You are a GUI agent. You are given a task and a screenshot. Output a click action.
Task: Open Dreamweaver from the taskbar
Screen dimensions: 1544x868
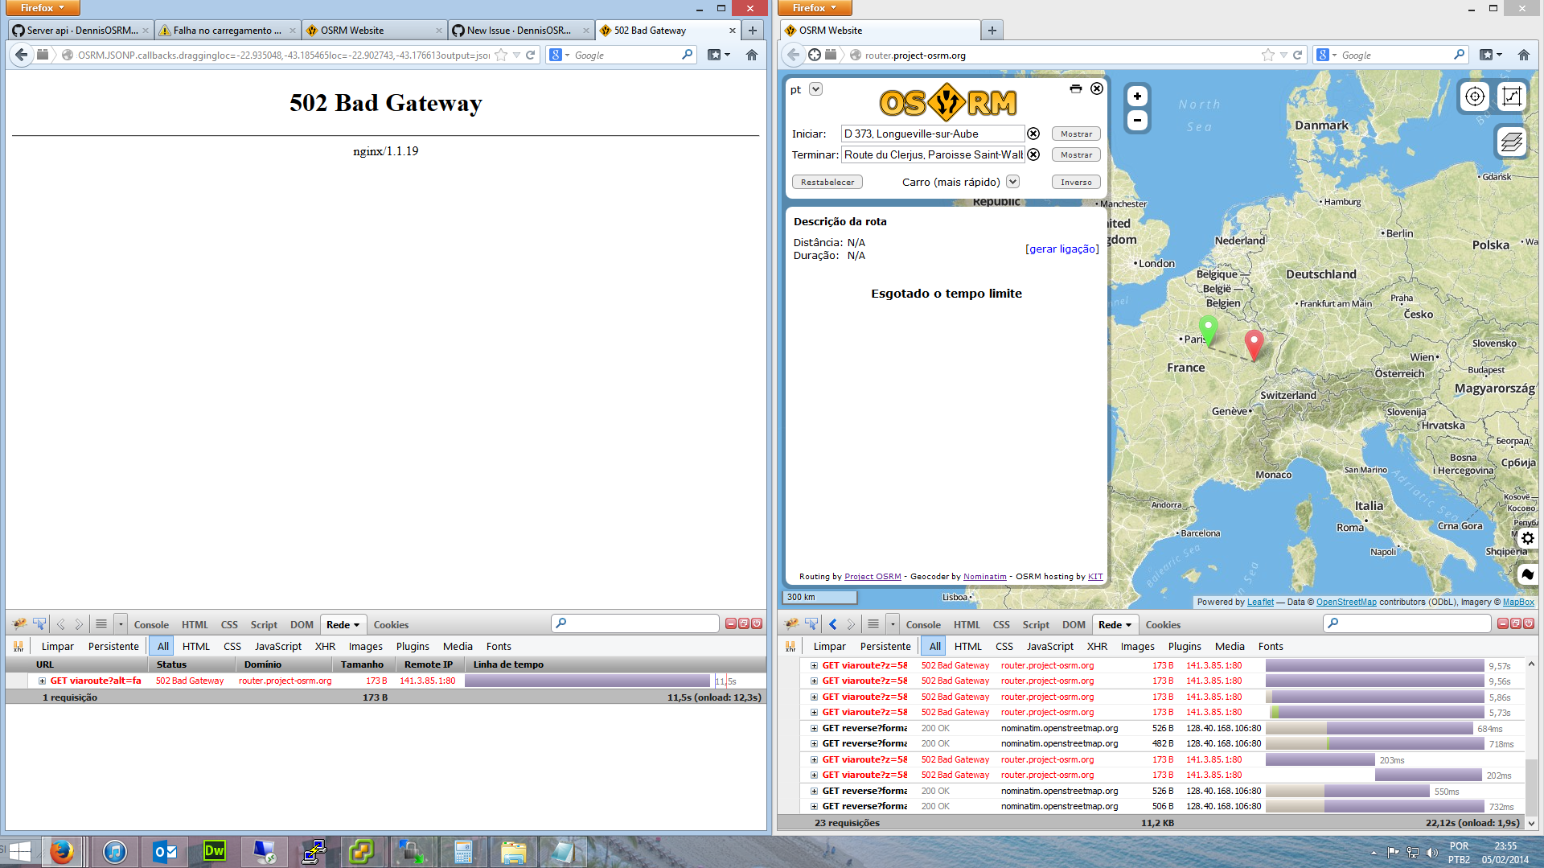pos(214,851)
